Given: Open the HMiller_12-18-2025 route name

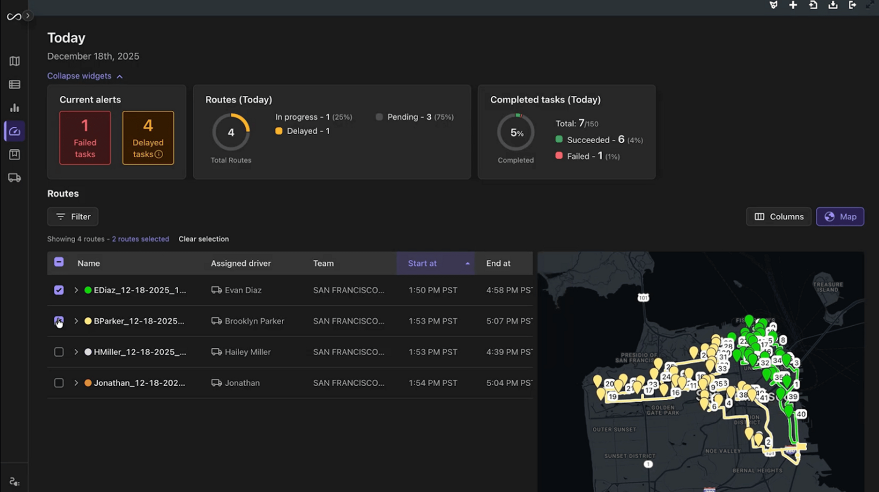Looking at the screenshot, I should coord(140,352).
